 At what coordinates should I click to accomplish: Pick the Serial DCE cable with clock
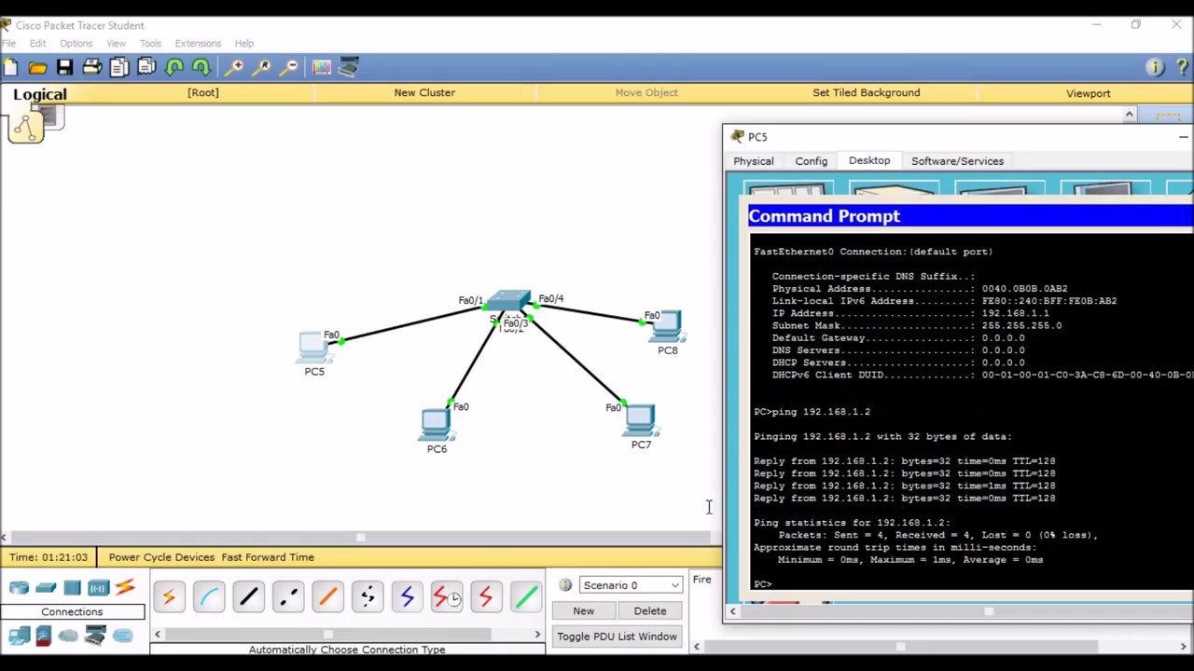[447, 597]
